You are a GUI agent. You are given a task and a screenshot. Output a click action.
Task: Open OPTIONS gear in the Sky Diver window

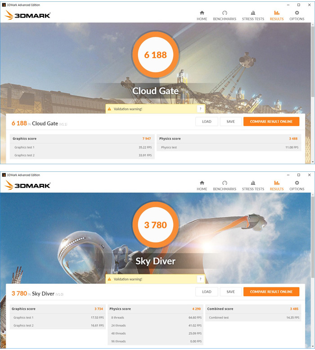297,183
